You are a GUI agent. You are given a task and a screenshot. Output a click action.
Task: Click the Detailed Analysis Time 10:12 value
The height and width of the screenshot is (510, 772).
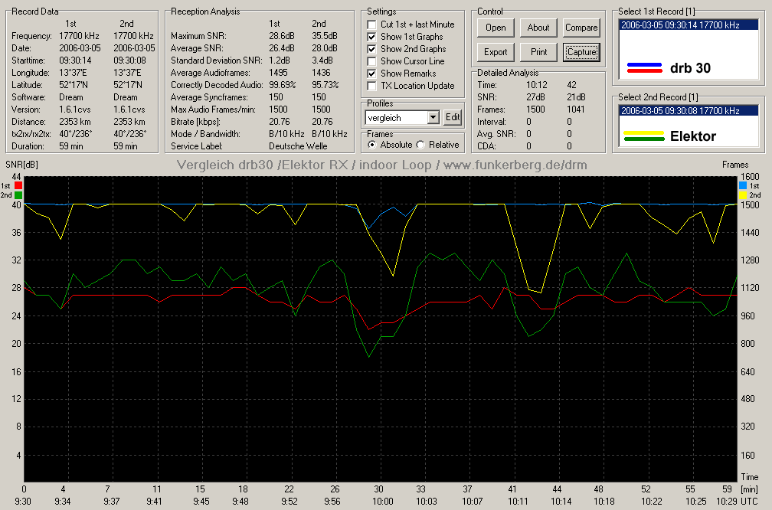tap(537, 85)
